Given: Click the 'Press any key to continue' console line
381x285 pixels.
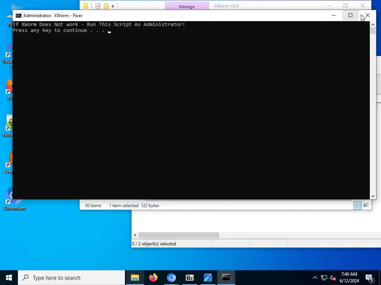Looking at the screenshot, I should (59, 30).
